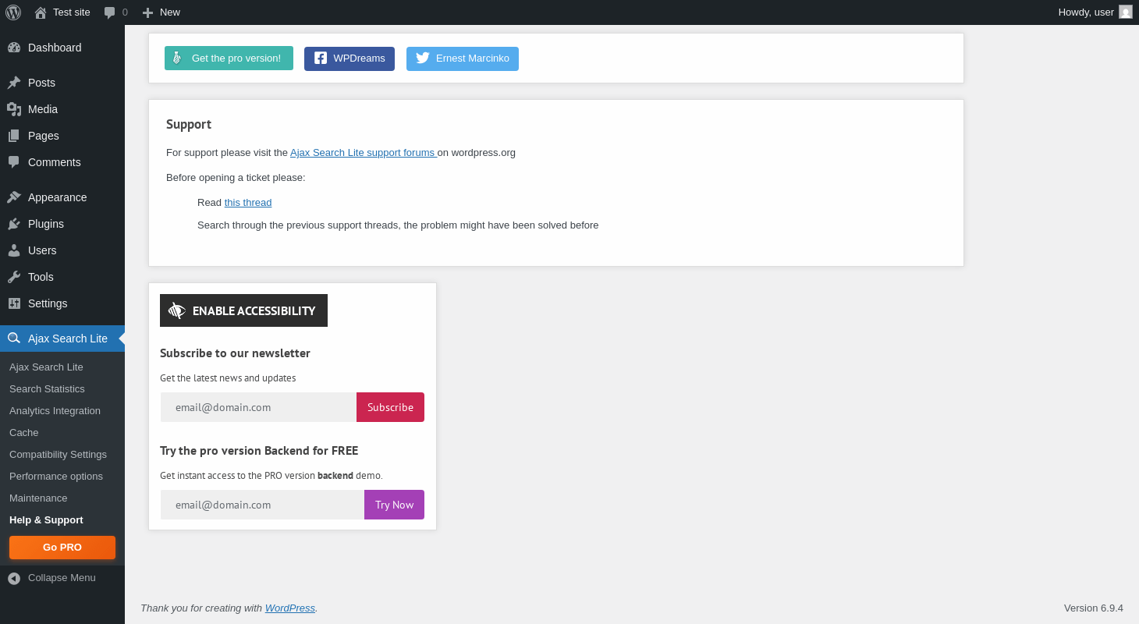This screenshot has width=1139, height=624.
Task: Follow Ajax Search Lite support forums link
Action: [x=363, y=153]
